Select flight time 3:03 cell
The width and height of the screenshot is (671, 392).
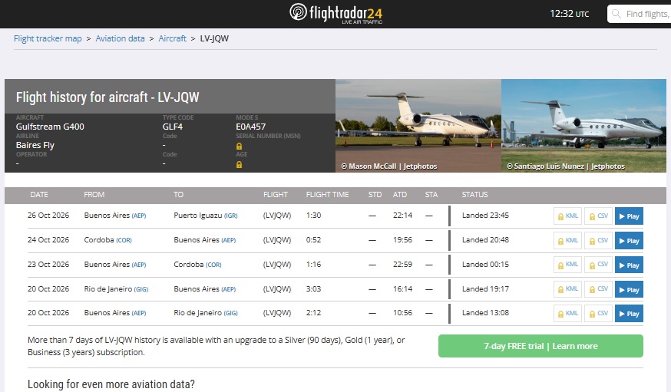(313, 289)
